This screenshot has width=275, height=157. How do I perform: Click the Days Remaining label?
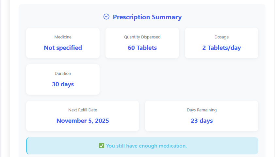pos(202,110)
